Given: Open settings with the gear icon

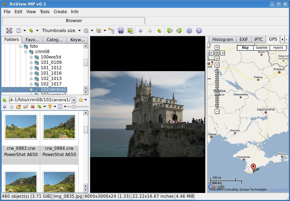Looking at the screenshot, I should pyautogui.click(x=189, y=31).
